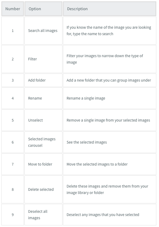Select the 'Deselect all images' option cell
Viewport: 159px width, 227px height.
pos(43,215)
